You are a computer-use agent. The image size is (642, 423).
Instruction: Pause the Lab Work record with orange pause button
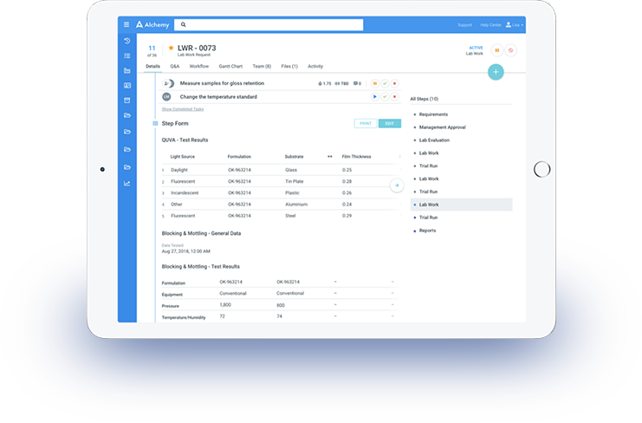point(497,50)
